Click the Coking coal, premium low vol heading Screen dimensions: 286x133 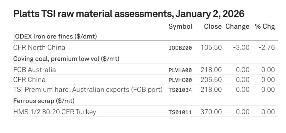coord(66,59)
